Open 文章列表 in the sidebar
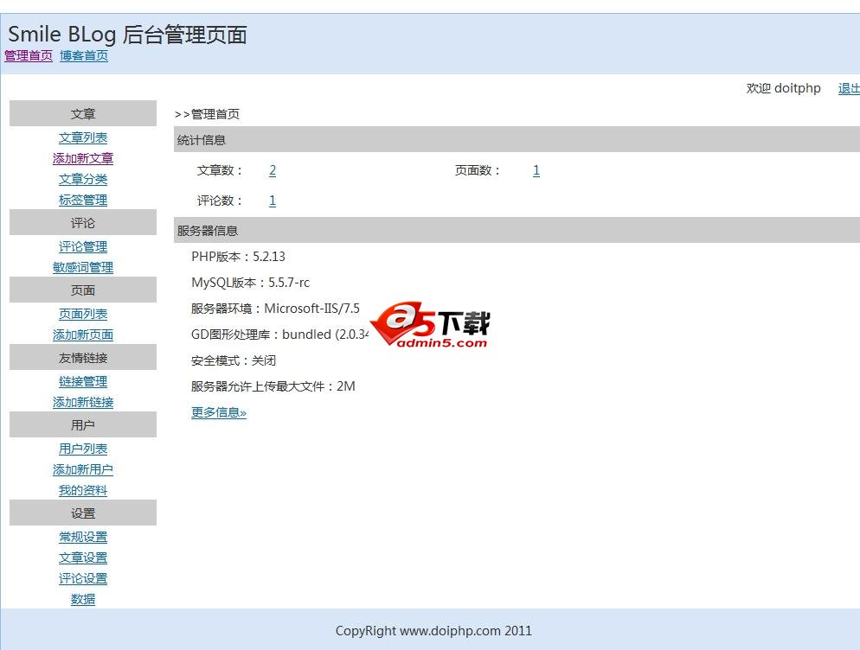The width and height of the screenshot is (860, 650). 83,137
